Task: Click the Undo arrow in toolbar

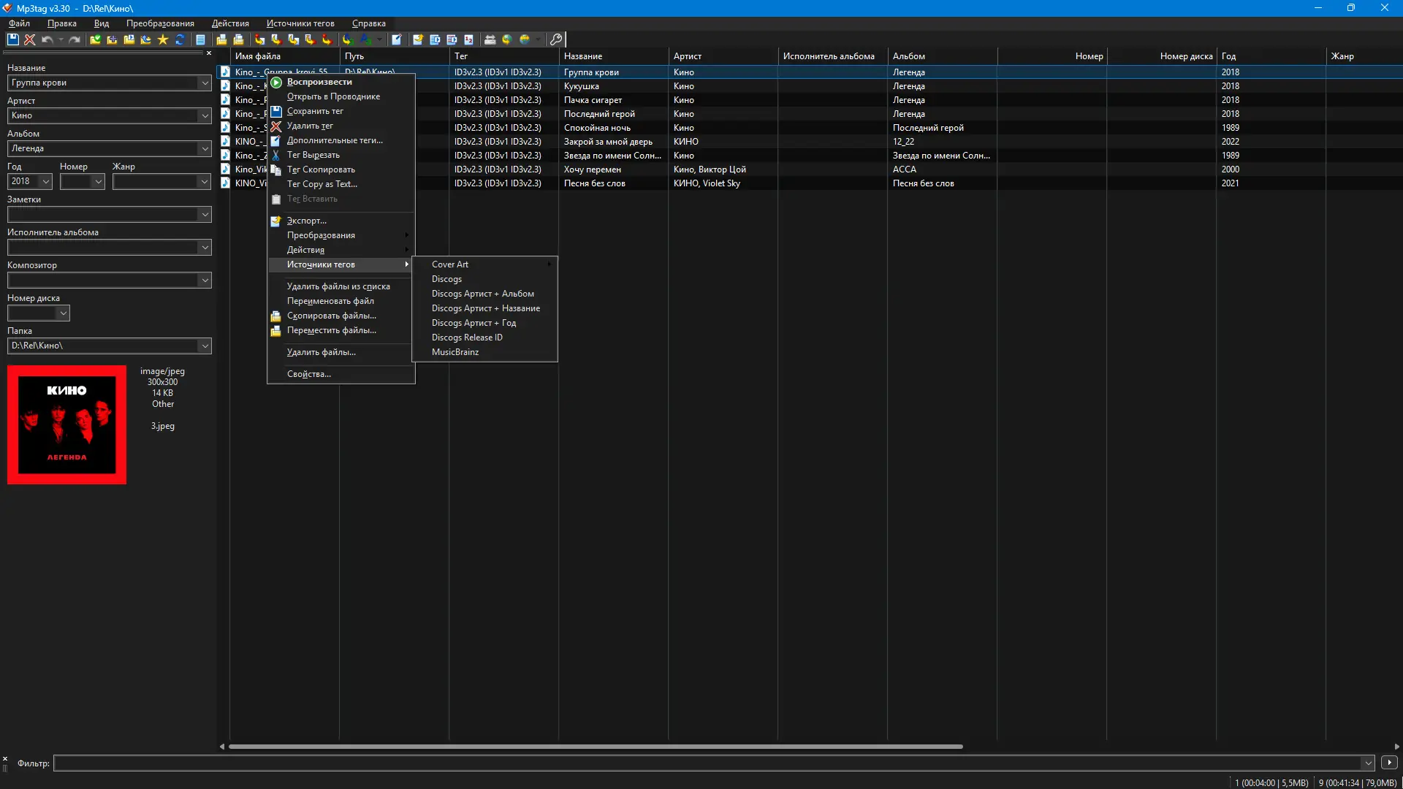Action: pyautogui.click(x=47, y=39)
